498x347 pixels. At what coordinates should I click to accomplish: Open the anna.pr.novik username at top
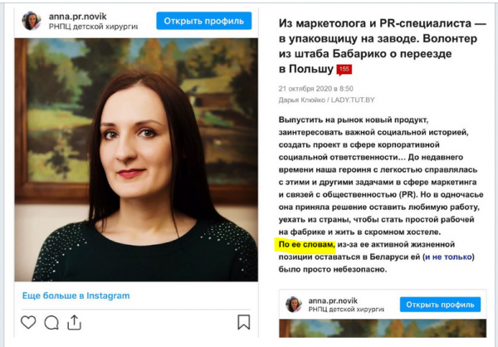(77, 17)
